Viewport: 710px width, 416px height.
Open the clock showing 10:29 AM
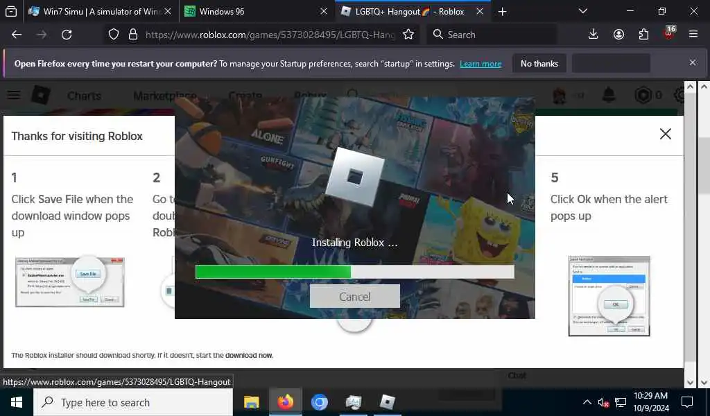click(x=650, y=402)
